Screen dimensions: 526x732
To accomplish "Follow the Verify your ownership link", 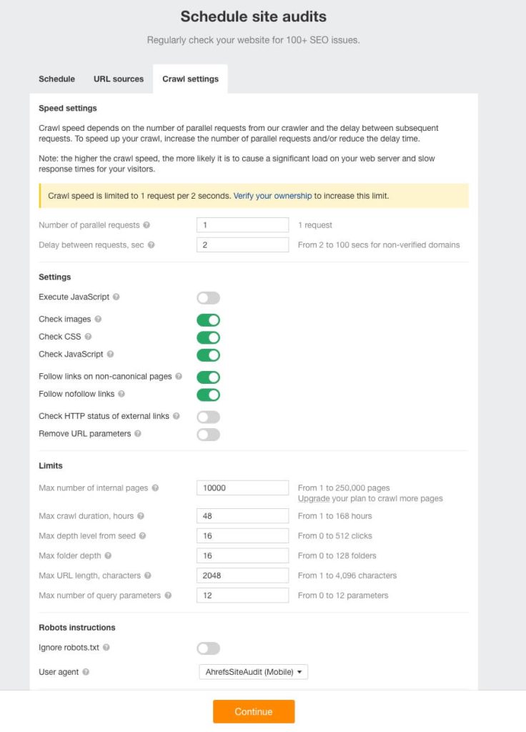I will pyautogui.click(x=272, y=196).
